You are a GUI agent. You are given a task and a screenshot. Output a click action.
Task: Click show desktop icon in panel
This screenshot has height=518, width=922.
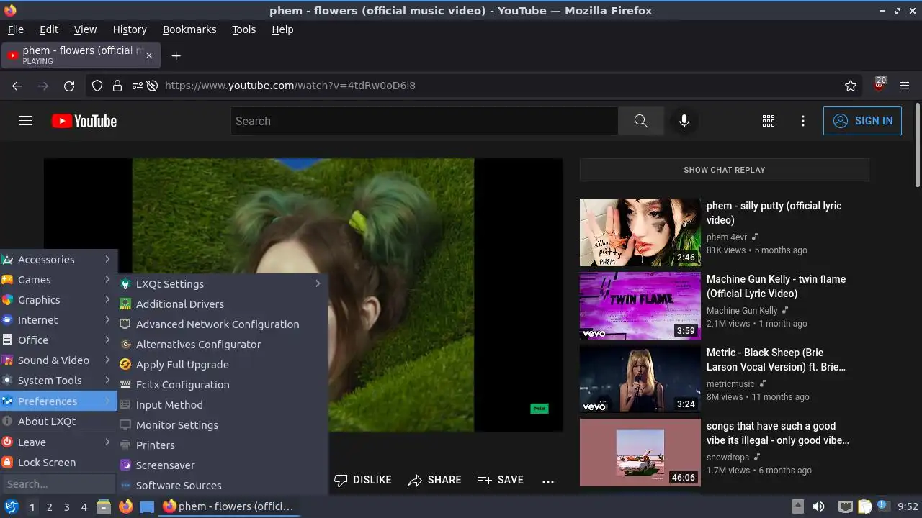pos(147,506)
